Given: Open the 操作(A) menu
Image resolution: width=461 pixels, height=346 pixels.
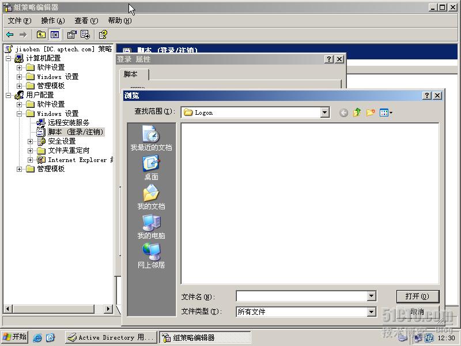Looking at the screenshot, I should pos(53,21).
